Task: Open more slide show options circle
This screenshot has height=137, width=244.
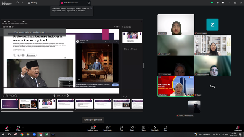Action: [16, 96]
